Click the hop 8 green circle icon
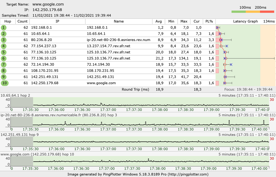This screenshot has width=276, height=177. pyautogui.click(x=4, y=71)
